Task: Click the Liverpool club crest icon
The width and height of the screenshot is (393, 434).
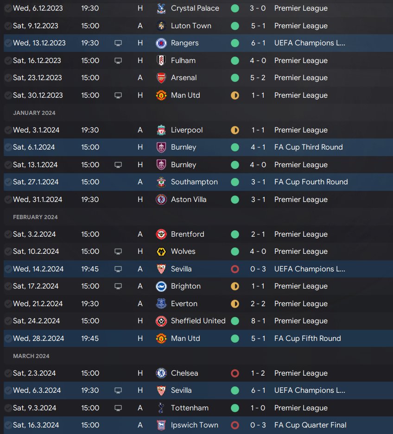Action: coord(161,130)
